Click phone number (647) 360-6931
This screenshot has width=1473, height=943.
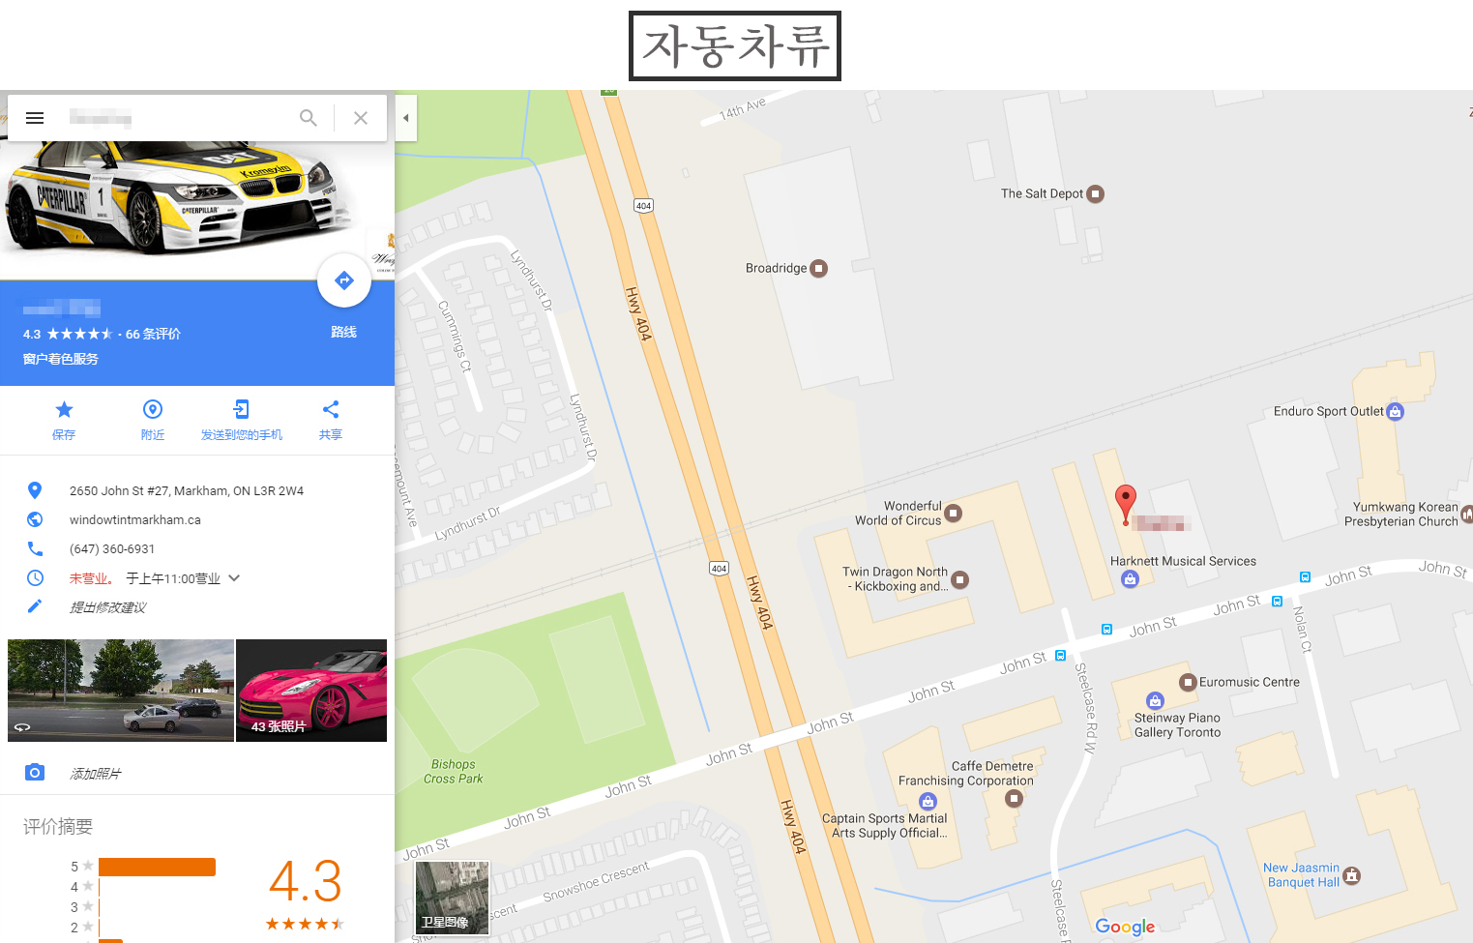pyautogui.click(x=112, y=549)
